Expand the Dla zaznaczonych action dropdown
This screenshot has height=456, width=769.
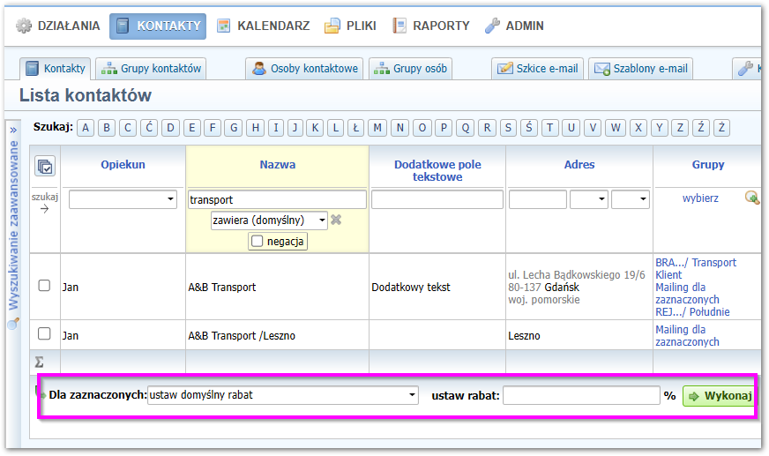[x=283, y=395]
